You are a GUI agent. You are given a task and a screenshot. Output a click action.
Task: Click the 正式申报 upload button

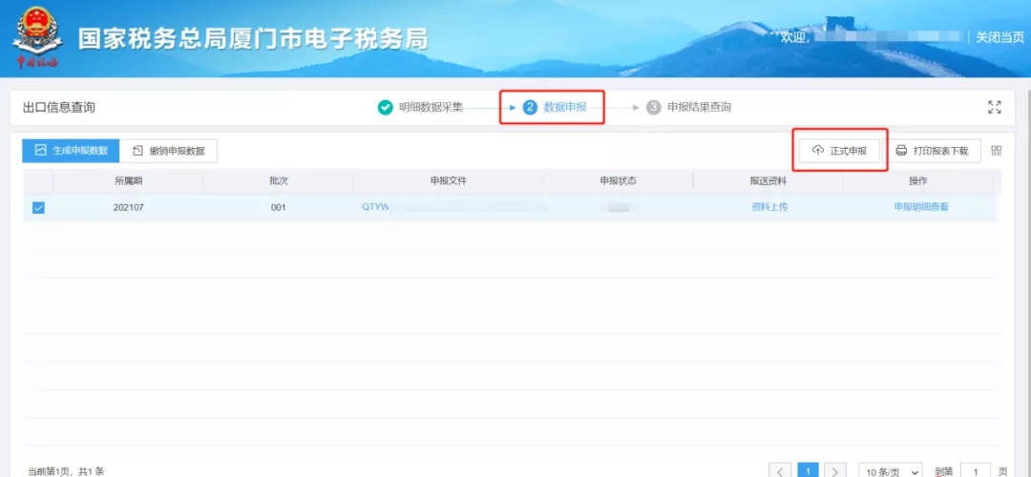point(840,151)
